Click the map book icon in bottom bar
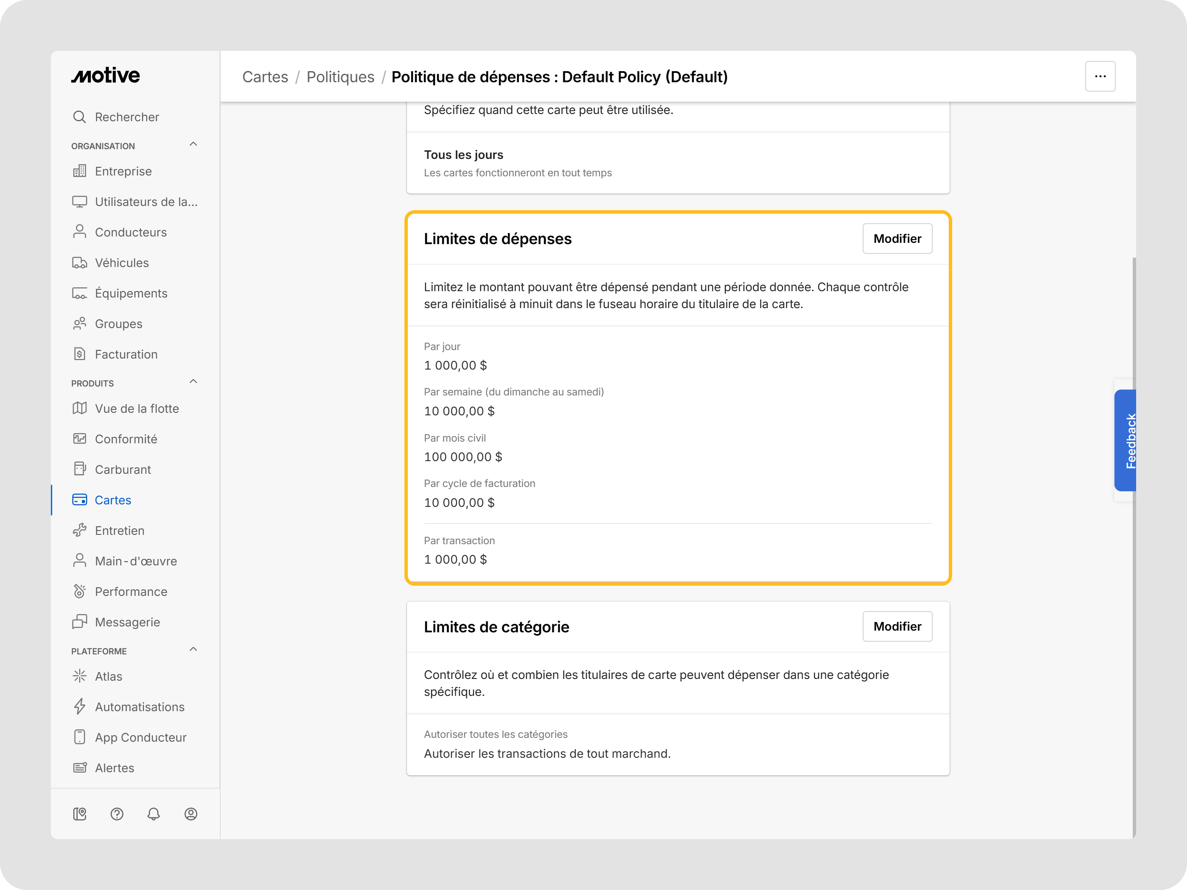 click(80, 814)
